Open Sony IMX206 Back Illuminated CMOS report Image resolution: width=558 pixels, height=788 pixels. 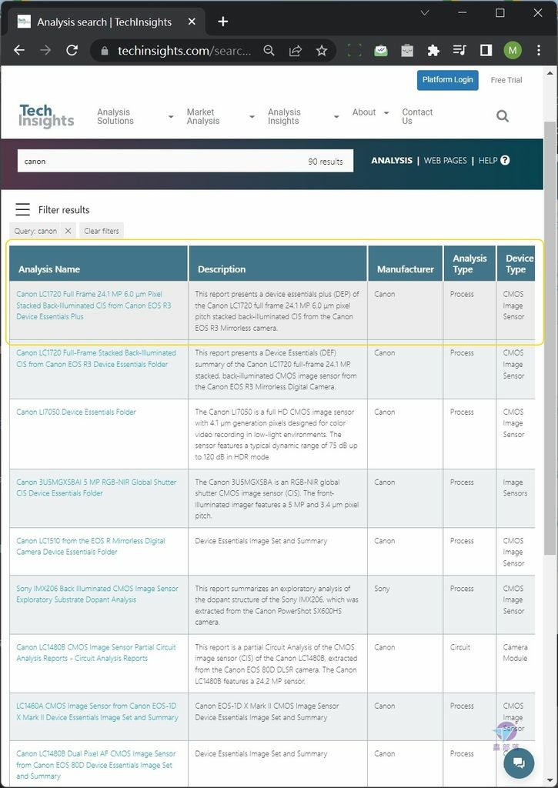[97, 593]
